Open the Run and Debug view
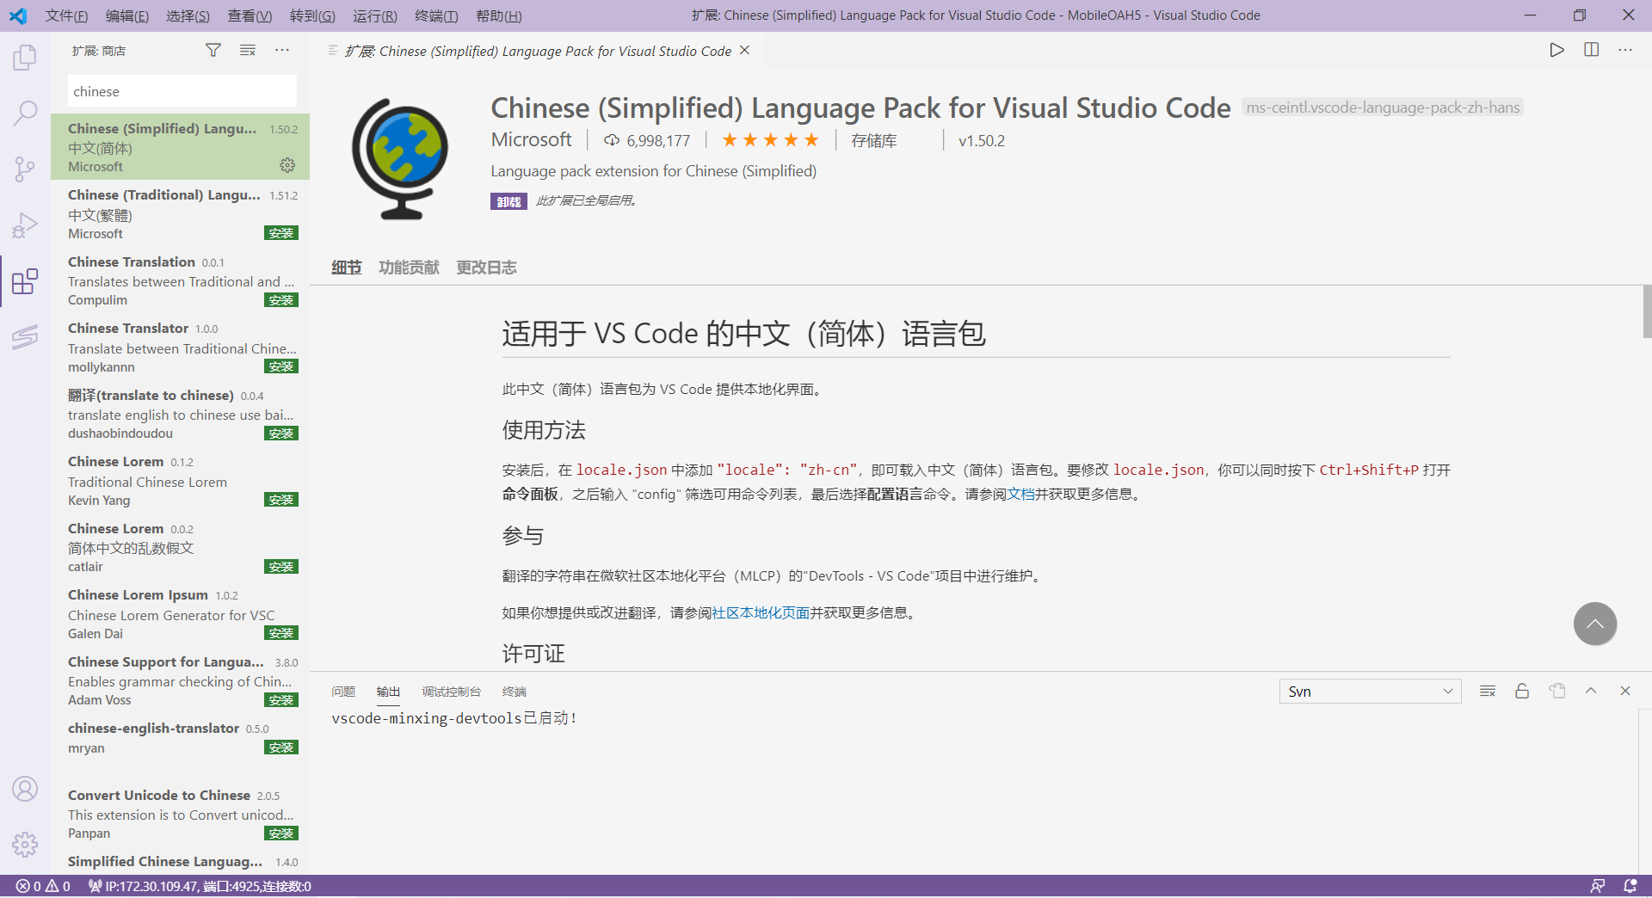Screen dimensions: 1652x898 pos(25,224)
